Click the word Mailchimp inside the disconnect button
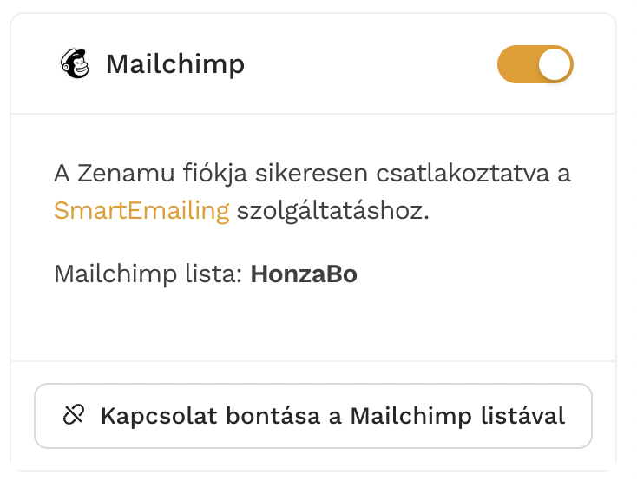 (x=410, y=417)
